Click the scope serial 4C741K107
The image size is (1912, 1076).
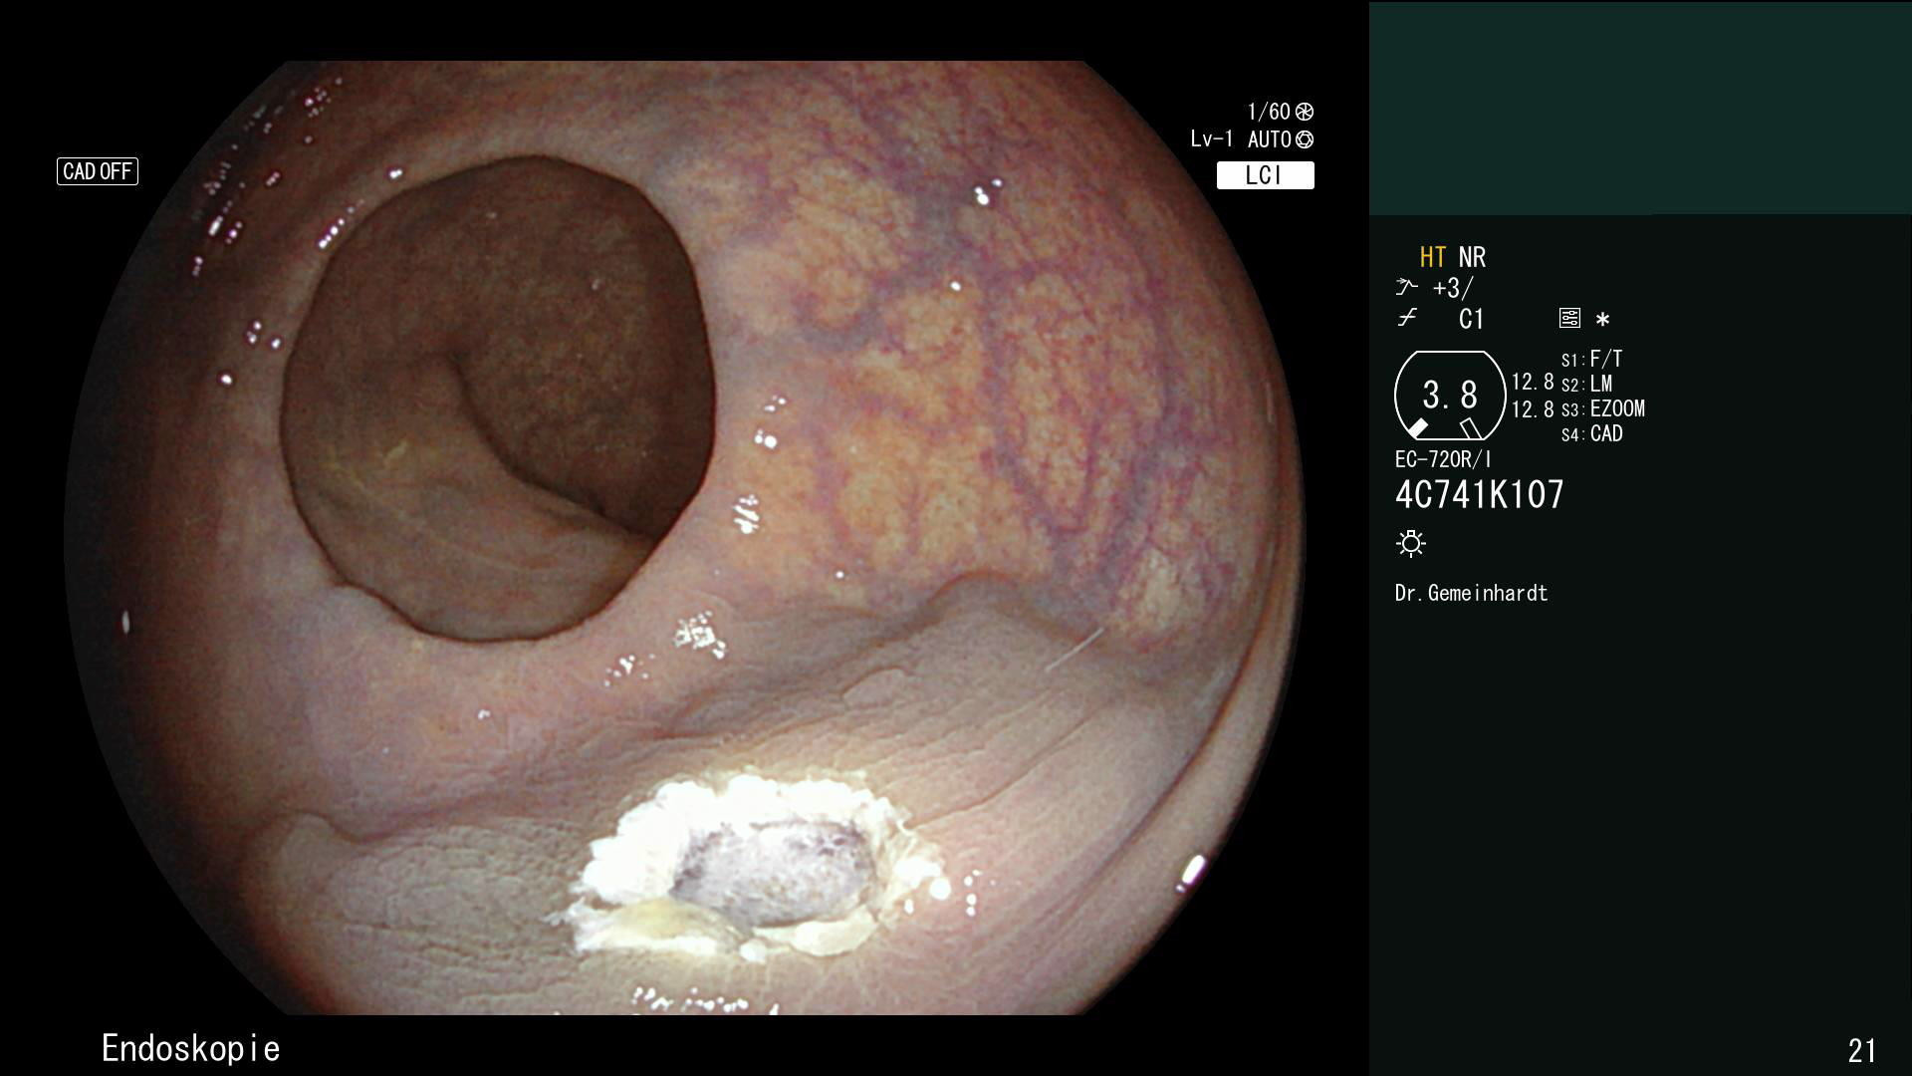pos(1480,494)
